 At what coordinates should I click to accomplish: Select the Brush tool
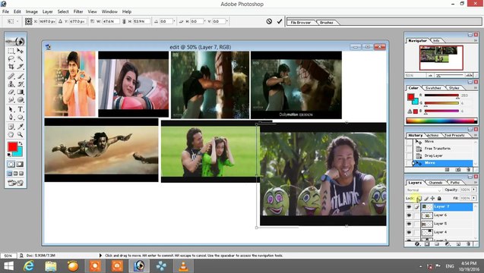pyautogui.click(x=20, y=76)
